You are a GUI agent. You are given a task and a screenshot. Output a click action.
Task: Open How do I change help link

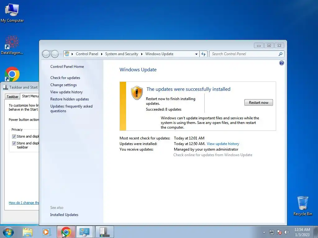click(24, 203)
